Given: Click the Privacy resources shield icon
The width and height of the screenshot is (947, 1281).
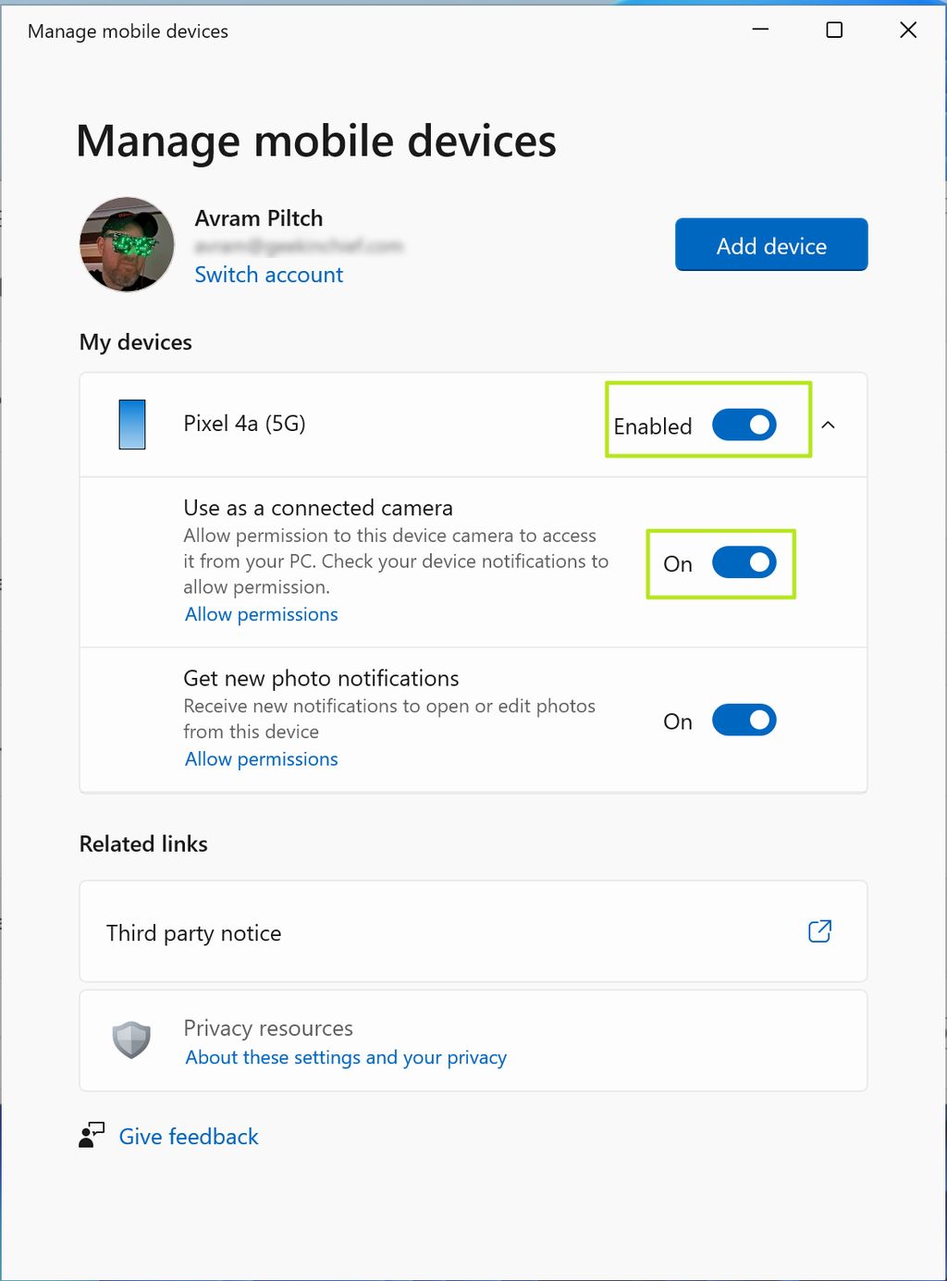Looking at the screenshot, I should click(x=131, y=1039).
